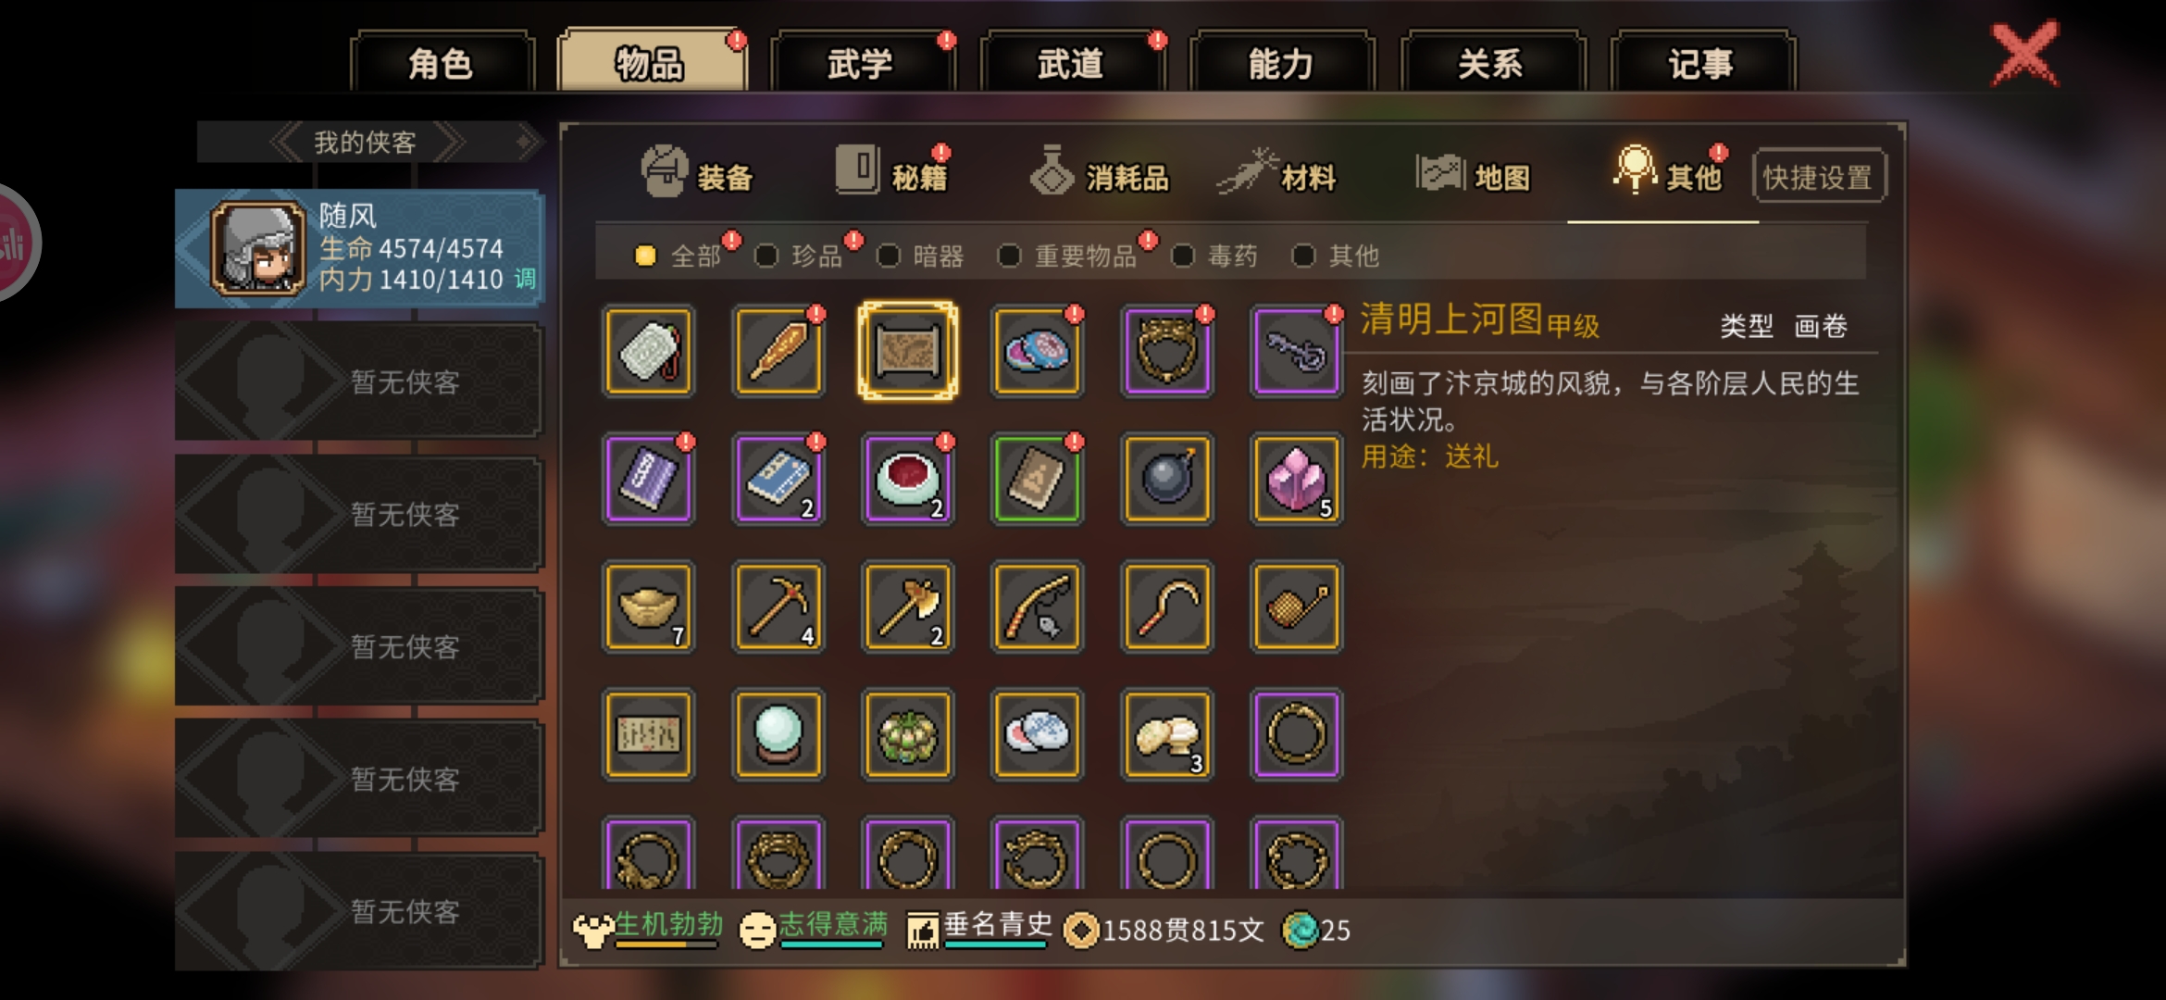
Task: Click right arrow beside 我的侠客
Action: point(449,143)
